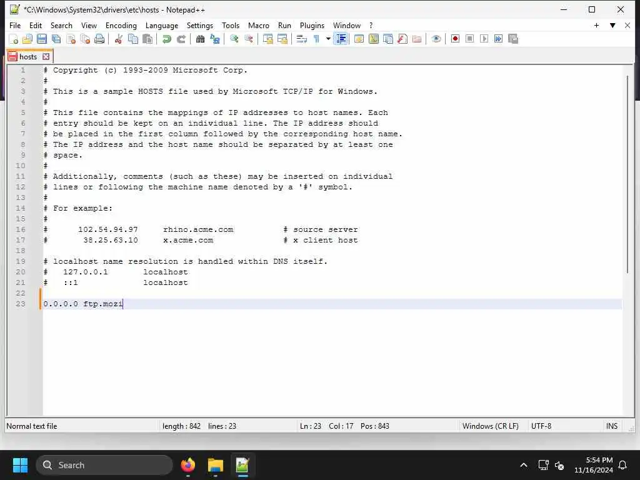
Task: Open the dropdown arrow beside the pilcrow icon
Action: coord(328,39)
